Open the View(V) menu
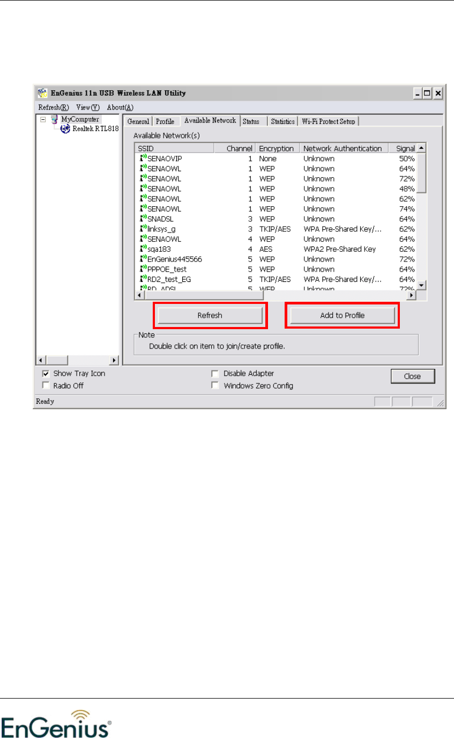454x741 pixels. point(88,107)
